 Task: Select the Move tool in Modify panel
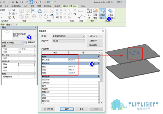point(34,16)
